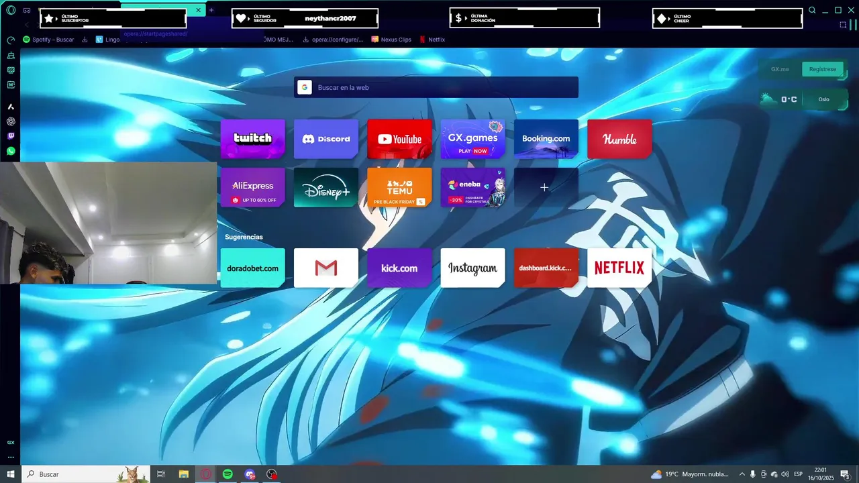Open the striped monitor sidebar icon
The image size is (859, 483).
11,70
